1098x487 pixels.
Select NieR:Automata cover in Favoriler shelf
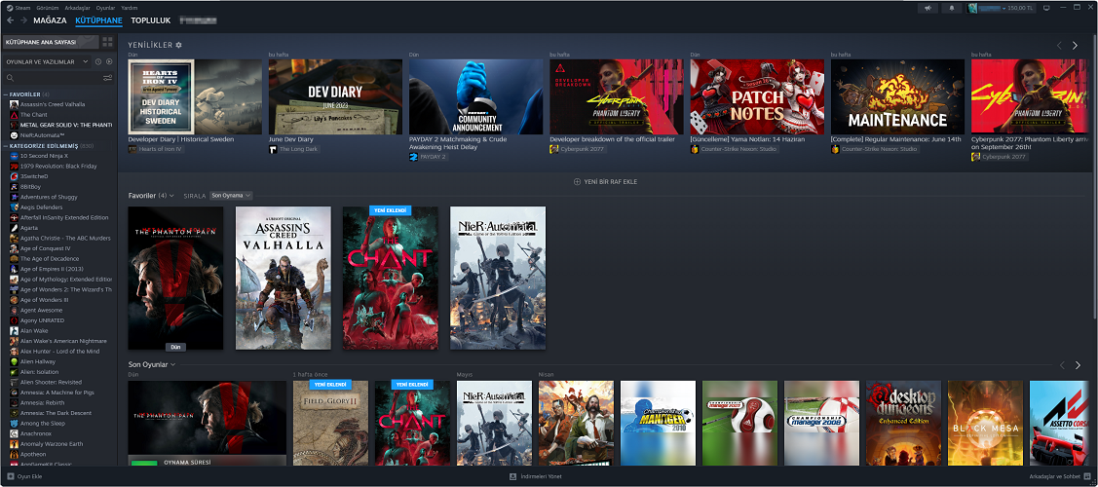[498, 278]
